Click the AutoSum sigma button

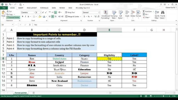click(147, 11)
